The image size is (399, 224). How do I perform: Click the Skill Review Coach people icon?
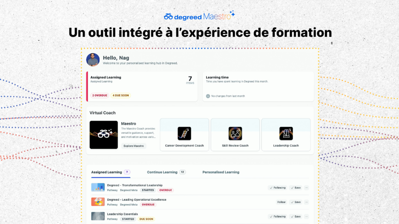pos(235,133)
